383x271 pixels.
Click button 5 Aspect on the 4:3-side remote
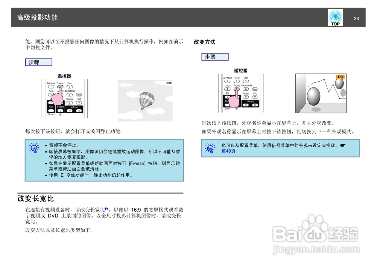pyautogui.click(x=237, y=89)
